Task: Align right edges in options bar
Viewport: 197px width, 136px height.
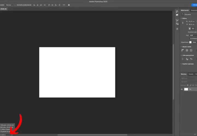Action: click(x=41, y=5)
